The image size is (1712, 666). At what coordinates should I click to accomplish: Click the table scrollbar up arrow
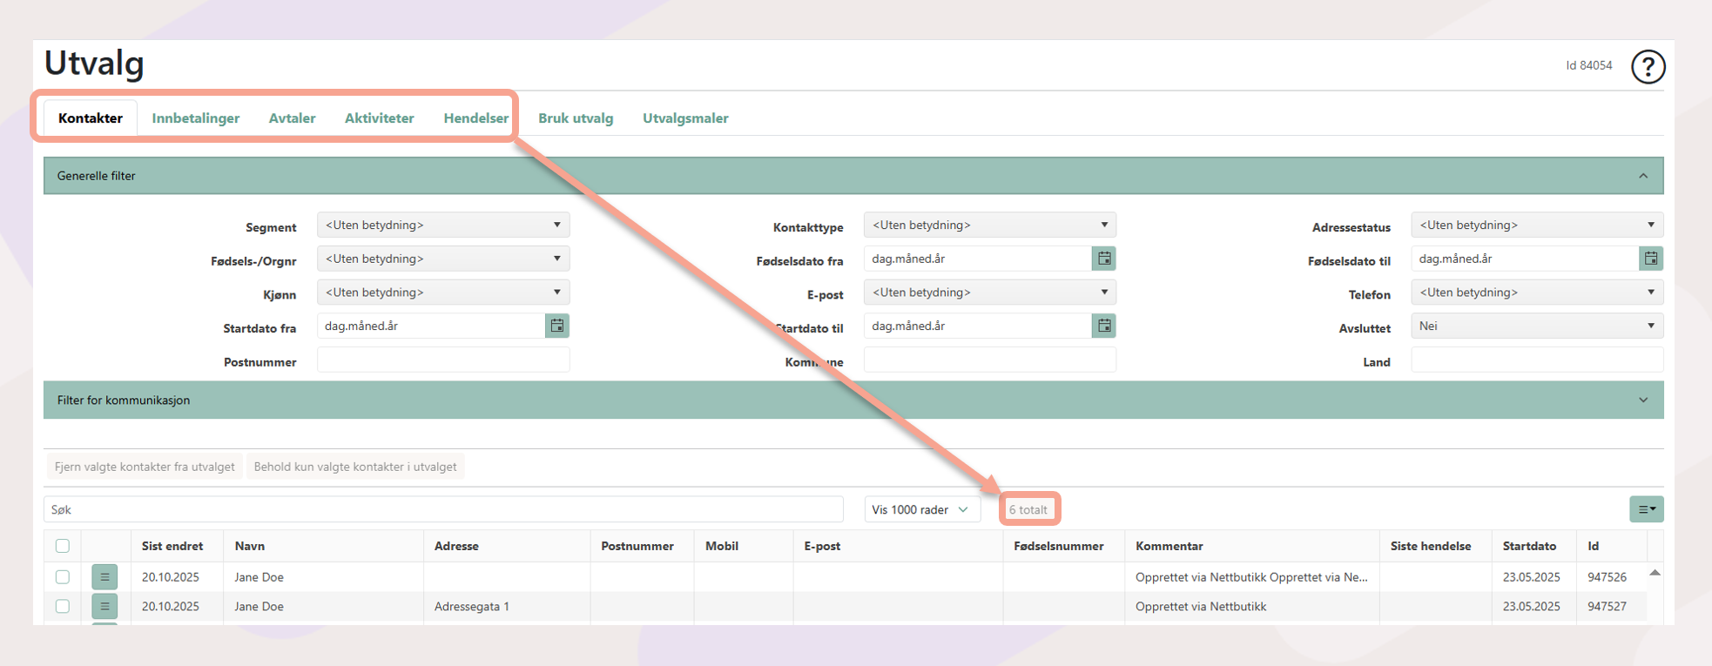click(1655, 573)
